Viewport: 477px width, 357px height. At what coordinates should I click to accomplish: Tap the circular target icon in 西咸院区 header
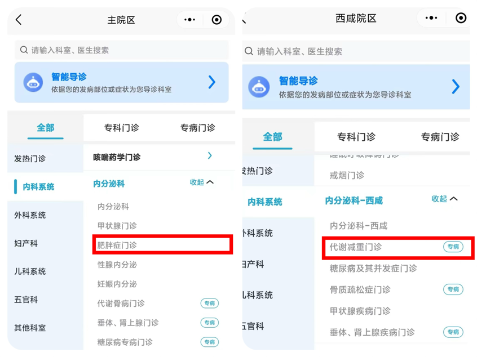coord(461,18)
